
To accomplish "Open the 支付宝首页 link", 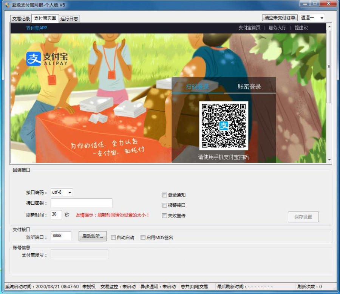I will 249,28.
